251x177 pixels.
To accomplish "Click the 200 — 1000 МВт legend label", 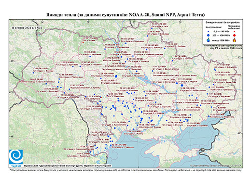I will point(222,35).
